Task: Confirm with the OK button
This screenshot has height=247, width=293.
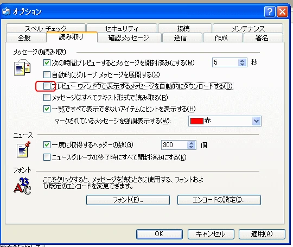Action: (159, 234)
